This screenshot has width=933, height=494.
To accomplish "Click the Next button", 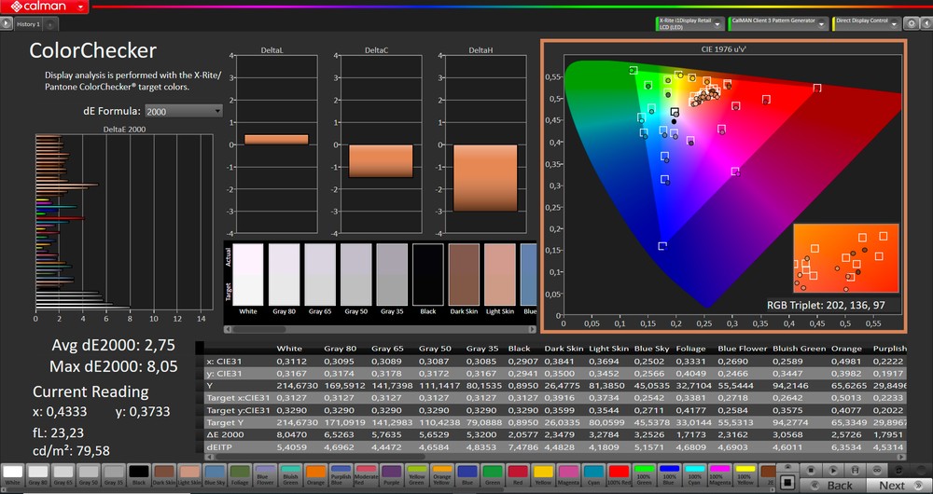I will 891,485.
